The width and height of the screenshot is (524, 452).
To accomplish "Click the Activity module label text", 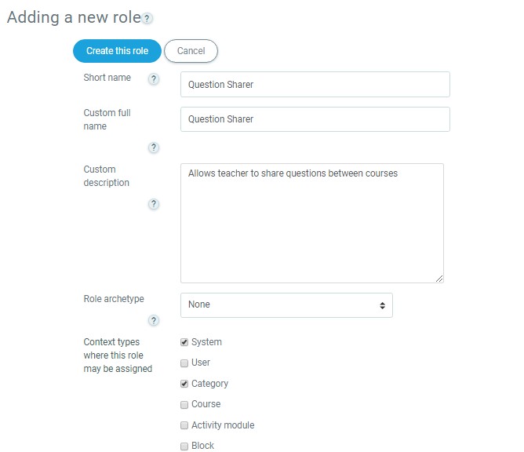I will click(x=223, y=425).
